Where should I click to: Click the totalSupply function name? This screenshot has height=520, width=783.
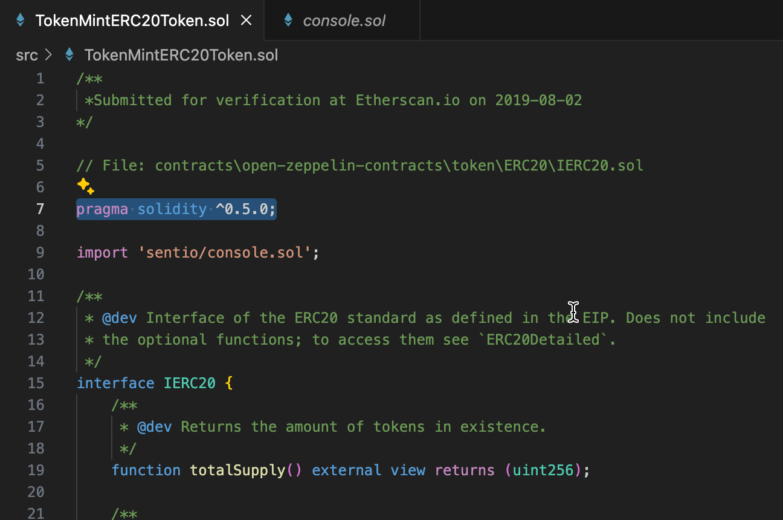tap(237, 470)
